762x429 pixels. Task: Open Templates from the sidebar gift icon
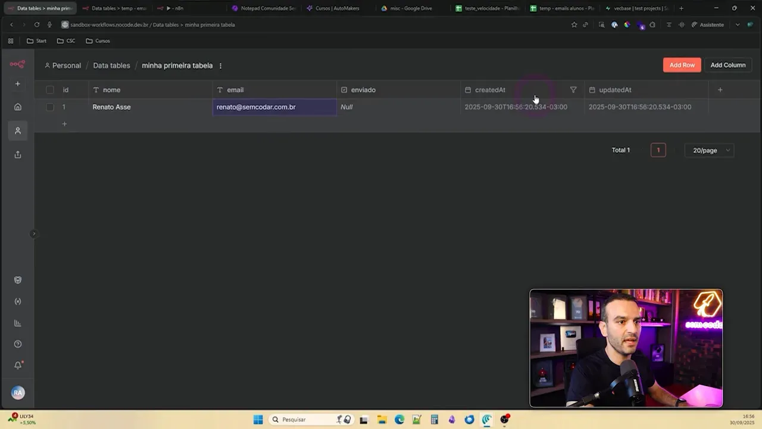point(17,279)
